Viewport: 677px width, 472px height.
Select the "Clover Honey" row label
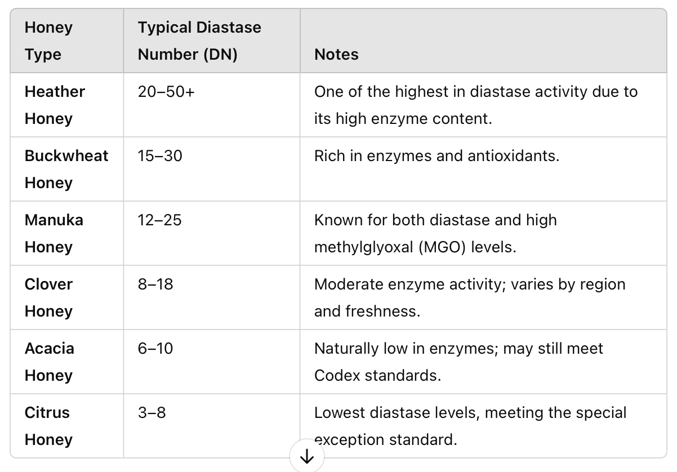coord(48,297)
